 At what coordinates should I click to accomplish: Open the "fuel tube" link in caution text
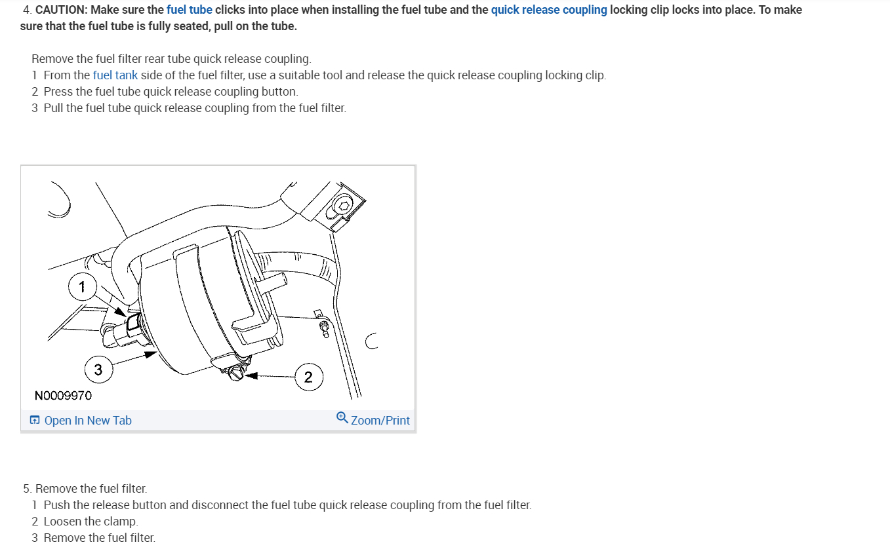(x=190, y=10)
